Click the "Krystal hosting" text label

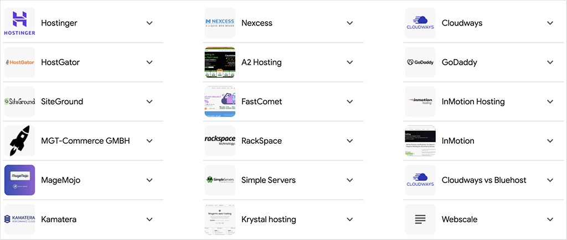[269, 219]
